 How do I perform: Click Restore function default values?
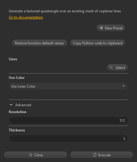click(x=40, y=43)
